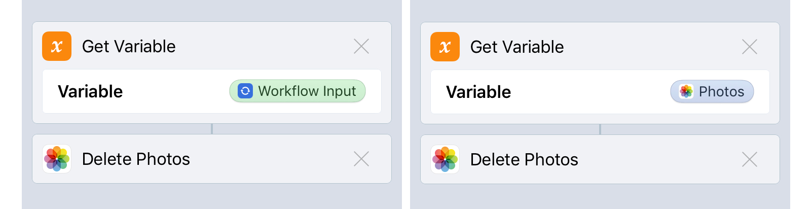The width and height of the screenshot is (812, 209).
Task: Remove the Get Variable action containing the Photos token
Action: (x=750, y=47)
